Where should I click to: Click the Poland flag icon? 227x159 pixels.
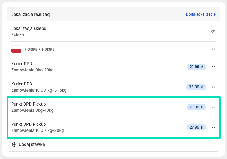(16, 49)
